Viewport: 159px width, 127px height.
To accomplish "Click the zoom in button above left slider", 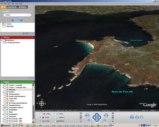I will [x=81, y=113].
